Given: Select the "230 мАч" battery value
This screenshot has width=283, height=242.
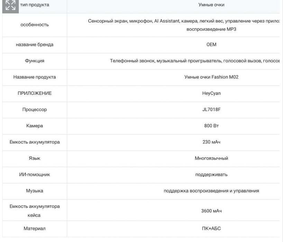Looking at the screenshot, I should (x=211, y=142).
